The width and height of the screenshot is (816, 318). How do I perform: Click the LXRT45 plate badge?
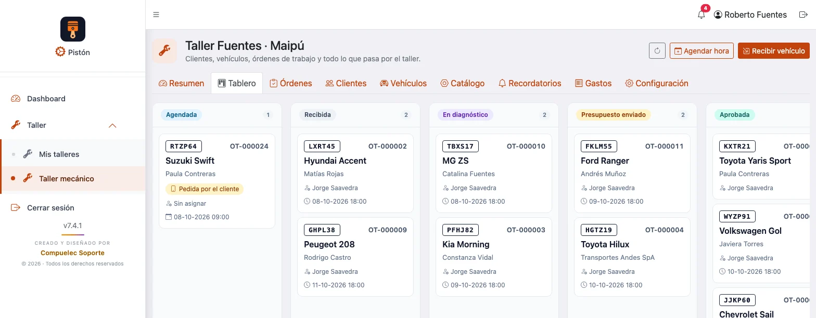point(322,146)
